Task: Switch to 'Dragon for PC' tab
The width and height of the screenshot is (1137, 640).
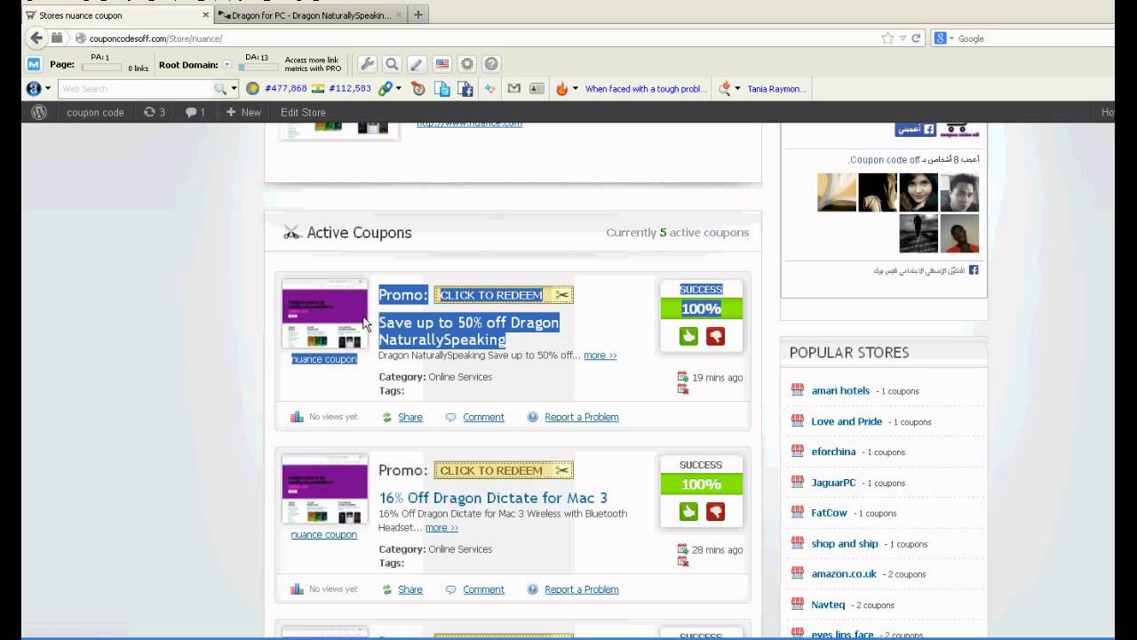Action: [310, 15]
